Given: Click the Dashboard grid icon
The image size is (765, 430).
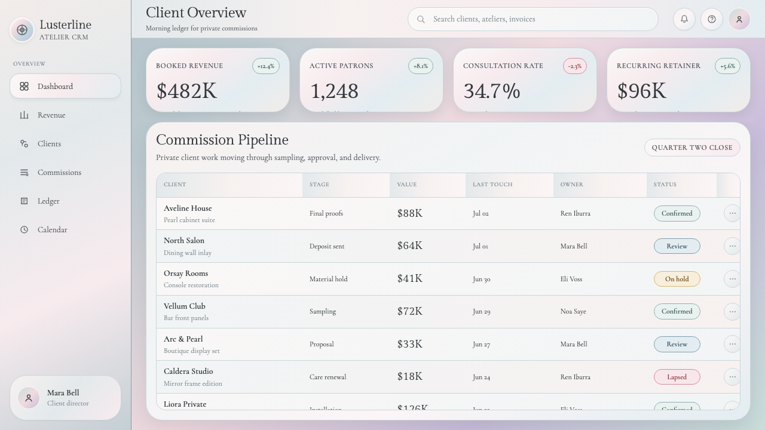Looking at the screenshot, I should point(24,87).
